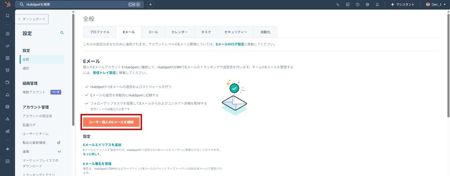450x176 pixels.
Task: Switch to the Eメール tab
Action: pyautogui.click(x=129, y=32)
